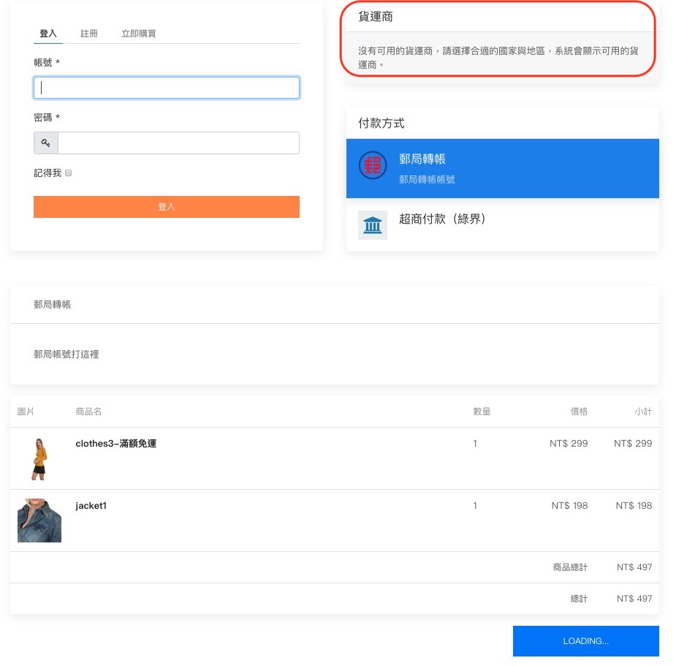Click the clothes3–滿額免運 product name

(116, 444)
